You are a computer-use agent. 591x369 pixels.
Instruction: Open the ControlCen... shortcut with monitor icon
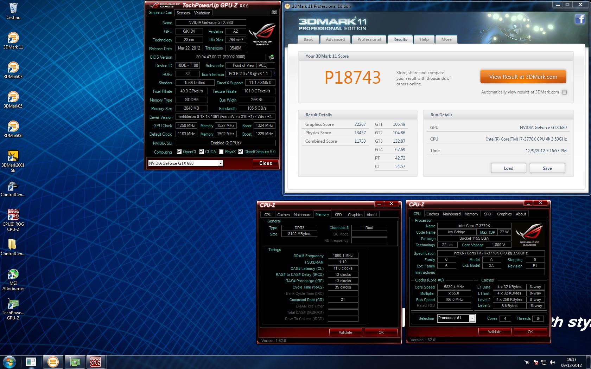pyautogui.click(x=13, y=189)
